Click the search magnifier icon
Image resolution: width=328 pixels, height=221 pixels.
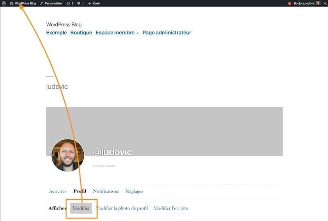[325, 3]
